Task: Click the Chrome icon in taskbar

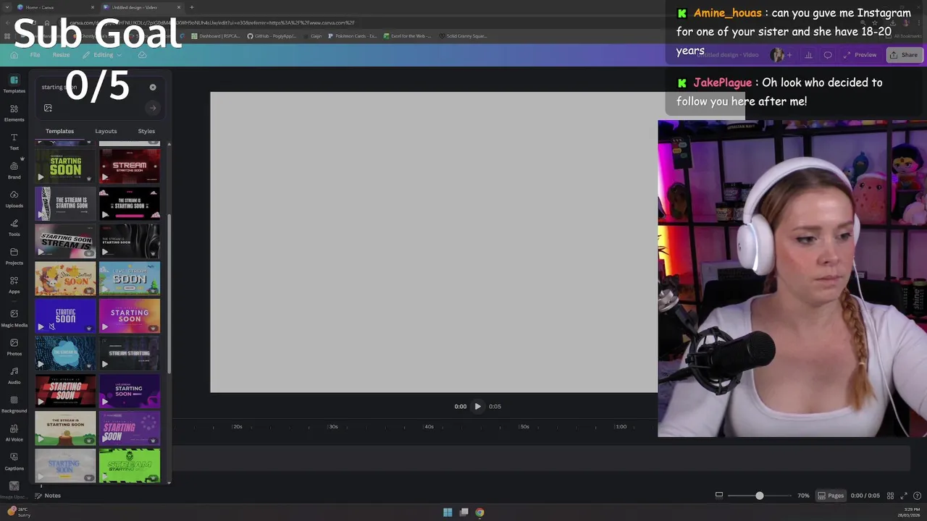Action: (479, 512)
